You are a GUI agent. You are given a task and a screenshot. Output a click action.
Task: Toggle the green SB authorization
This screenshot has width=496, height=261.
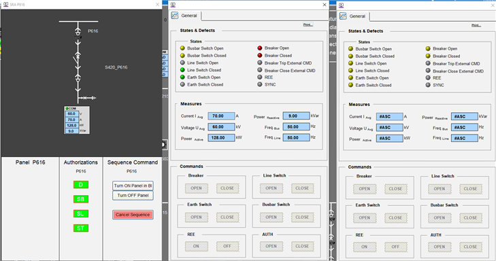[x=81, y=199]
